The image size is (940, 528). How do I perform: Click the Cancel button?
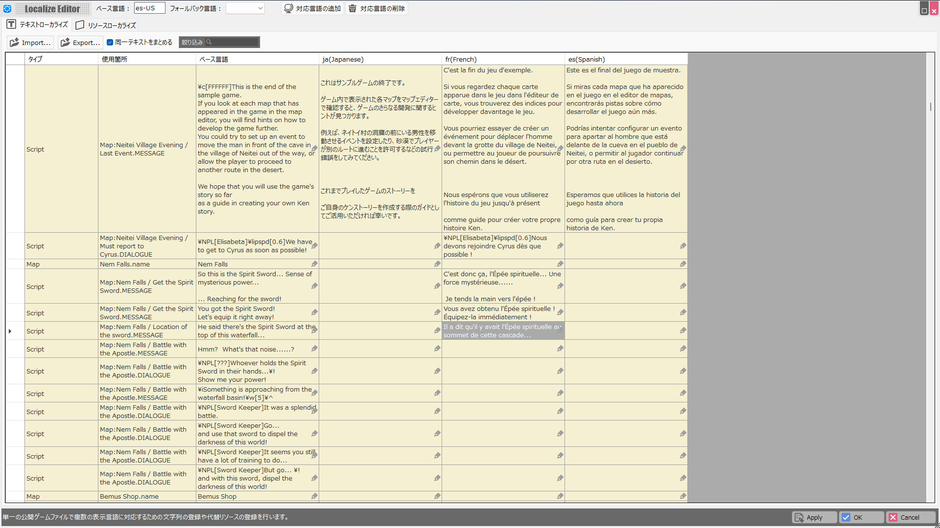[910, 517]
